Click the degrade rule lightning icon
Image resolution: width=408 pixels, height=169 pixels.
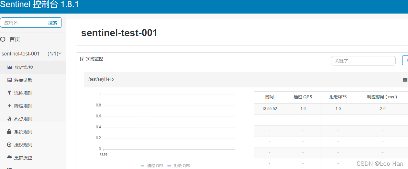click(x=9, y=106)
